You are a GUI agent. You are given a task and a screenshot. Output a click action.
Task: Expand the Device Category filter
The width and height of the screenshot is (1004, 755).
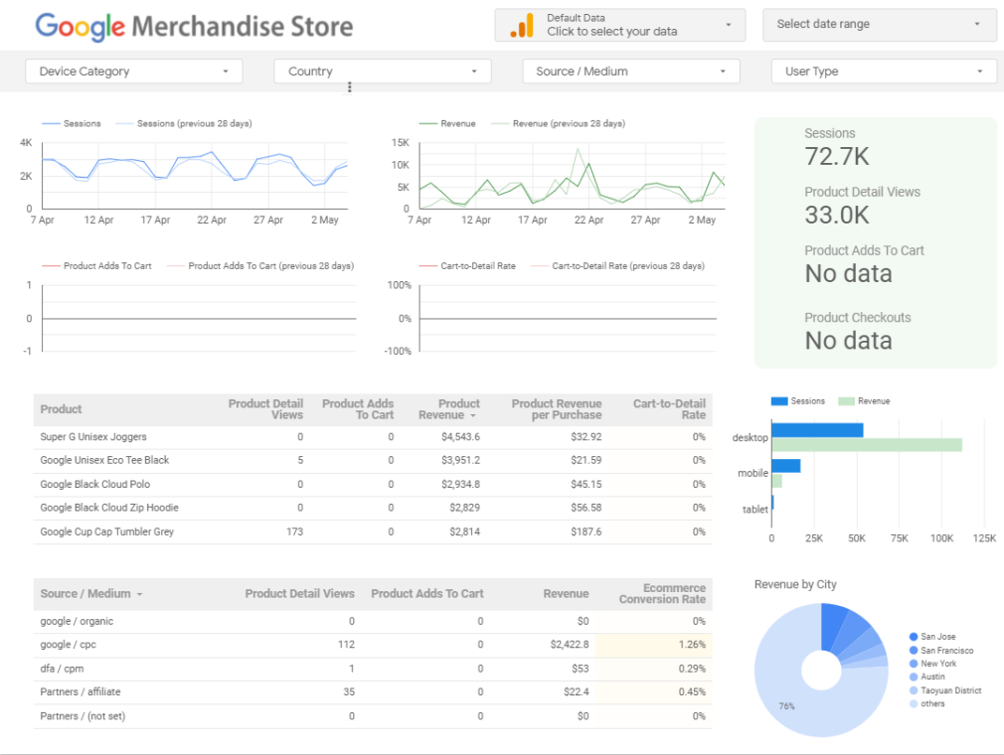[x=134, y=71]
